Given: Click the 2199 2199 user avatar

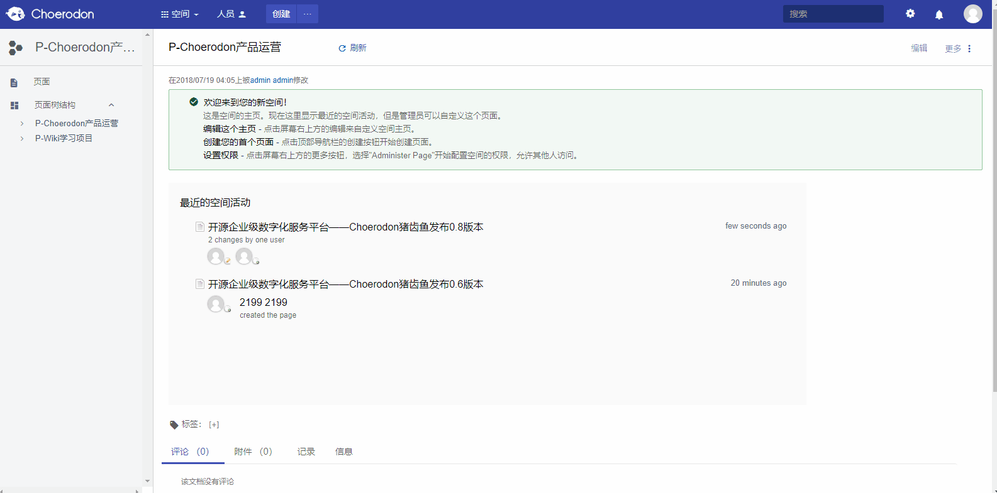Looking at the screenshot, I should 216,304.
